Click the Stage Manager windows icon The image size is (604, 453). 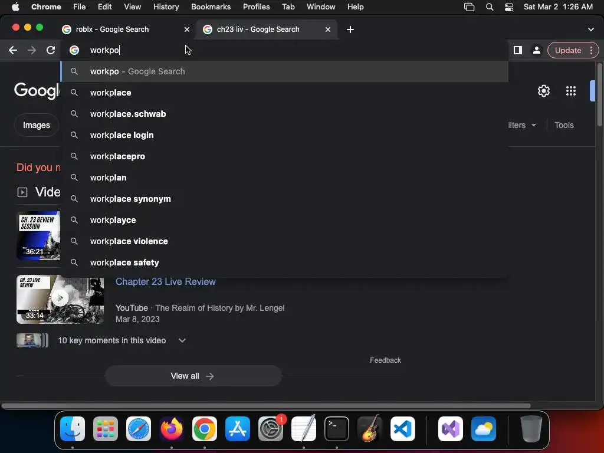pyautogui.click(x=469, y=7)
